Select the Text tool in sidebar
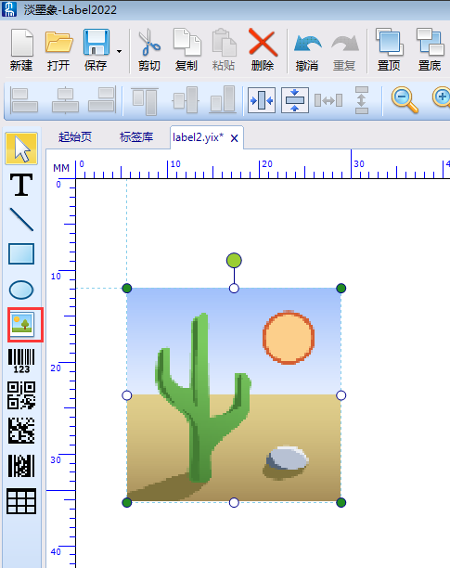Screen dimensions: 450x568 click(x=21, y=185)
